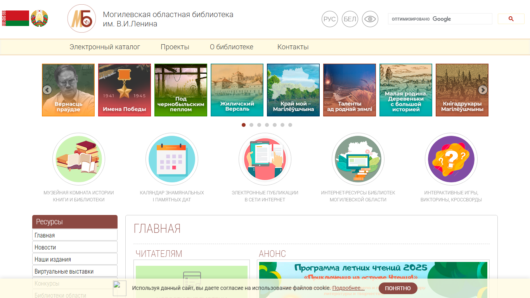Screen dimensions: 530x298
Task: Open the Под чернобыльским пеплом tile
Action: 181,90
